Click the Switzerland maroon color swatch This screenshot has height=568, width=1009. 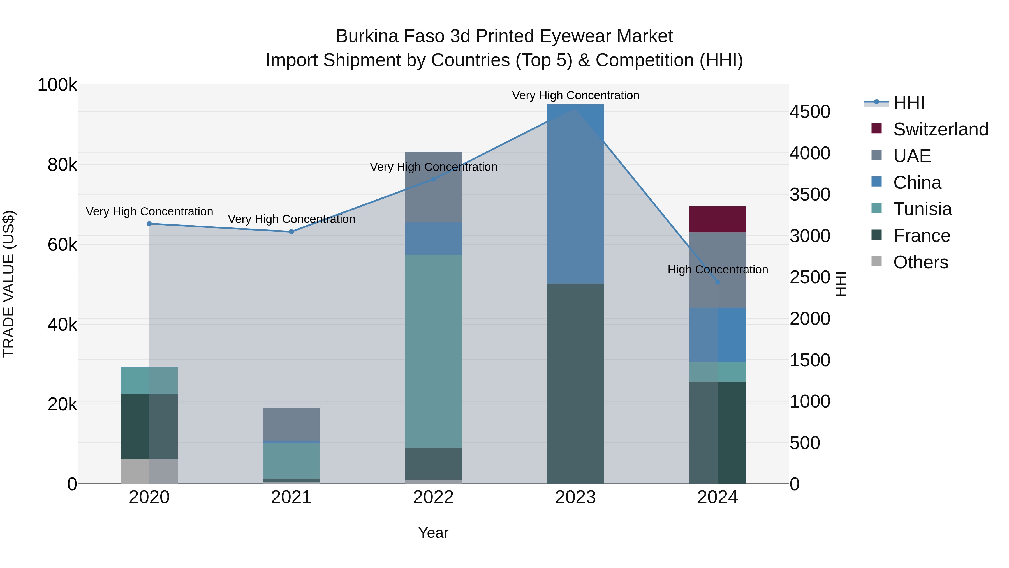877,128
